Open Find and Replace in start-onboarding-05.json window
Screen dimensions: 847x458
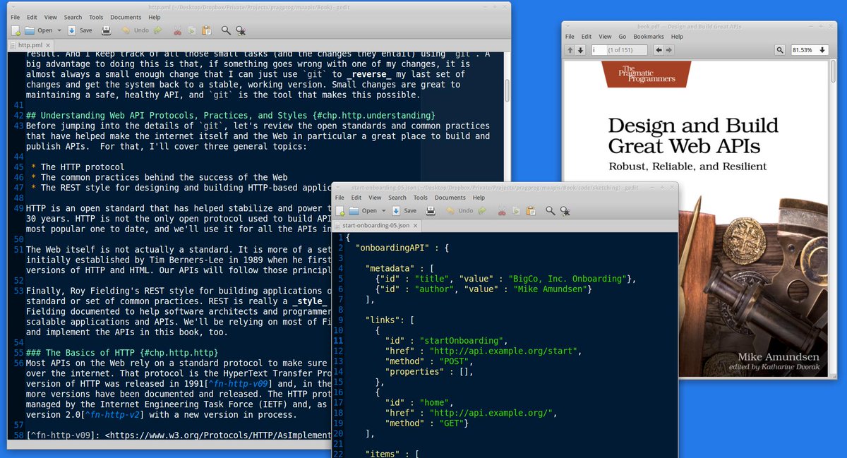(x=565, y=210)
